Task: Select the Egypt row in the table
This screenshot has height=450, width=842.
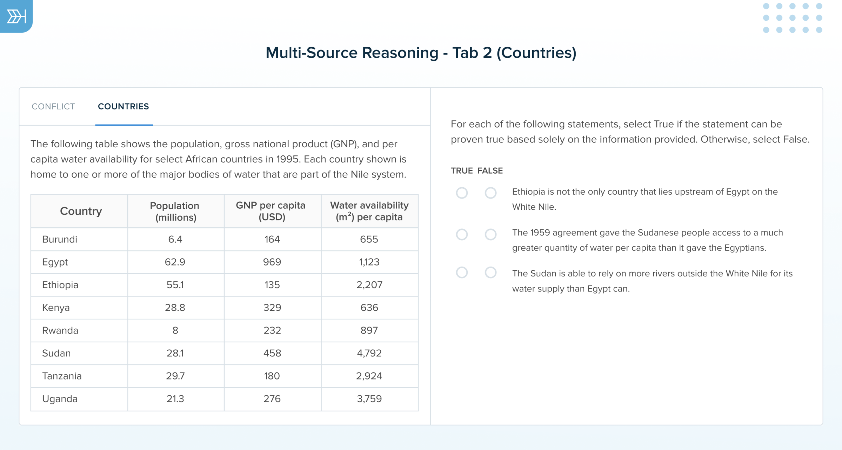Action: pos(55,262)
